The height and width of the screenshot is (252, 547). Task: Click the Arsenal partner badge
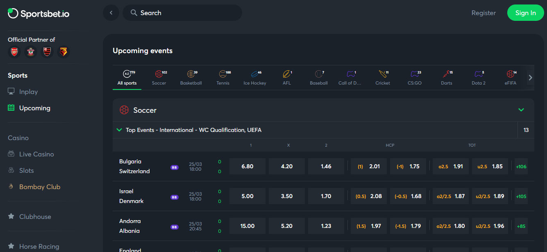(14, 52)
